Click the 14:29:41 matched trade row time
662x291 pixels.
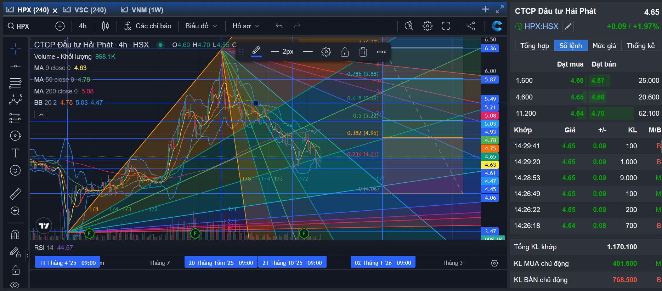[x=527, y=146]
